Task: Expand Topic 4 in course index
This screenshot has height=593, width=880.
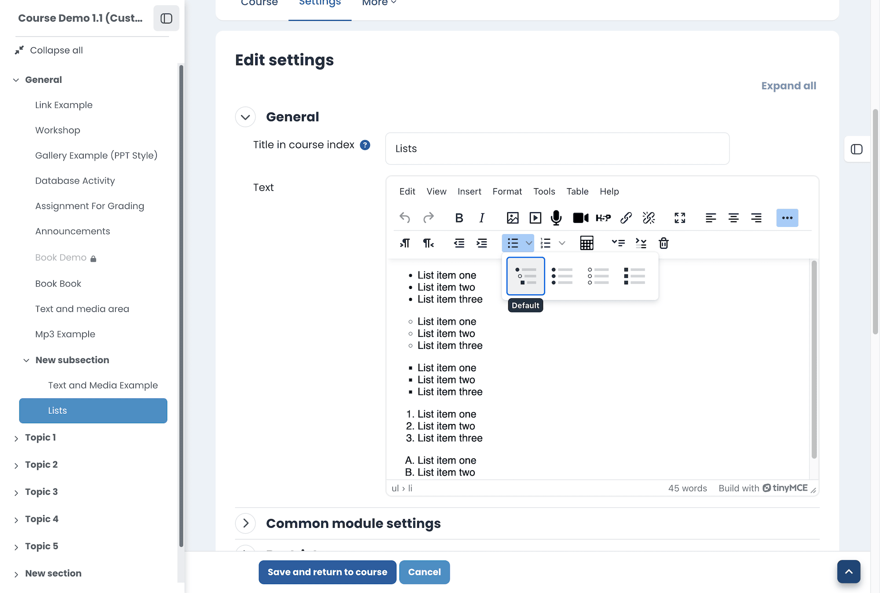Action: pyautogui.click(x=16, y=520)
